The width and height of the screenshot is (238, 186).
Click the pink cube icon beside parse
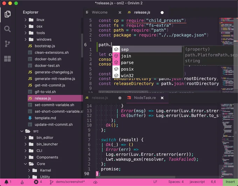point(116,63)
